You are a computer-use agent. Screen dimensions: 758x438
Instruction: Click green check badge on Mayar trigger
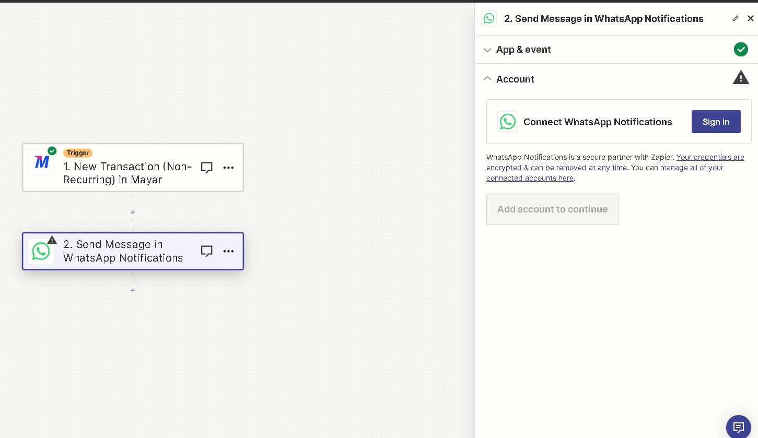[52, 151]
